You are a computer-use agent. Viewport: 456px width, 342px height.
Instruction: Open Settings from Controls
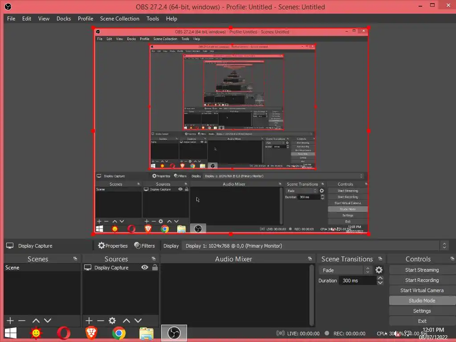coord(422,311)
